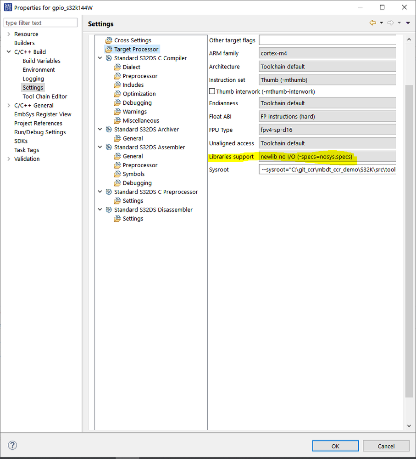Collapse Standard S32DS C Compiler group
This screenshot has height=459, width=416.
(x=100, y=58)
